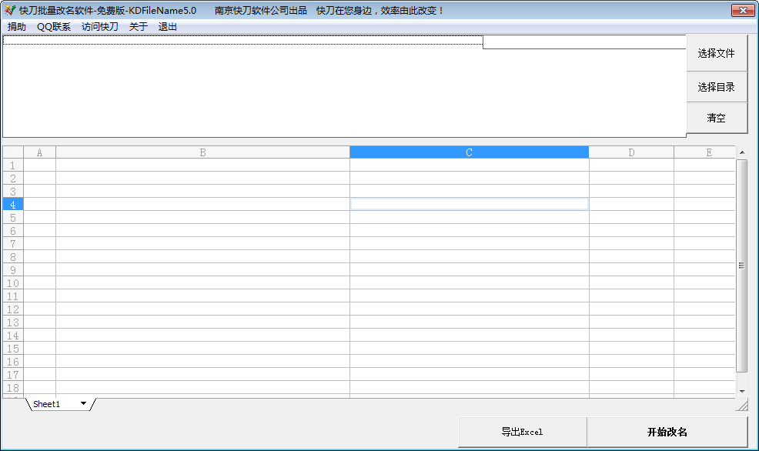759x451 pixels.
Task: Click the app icon in title bar
Action: click(x=10, y=10)
